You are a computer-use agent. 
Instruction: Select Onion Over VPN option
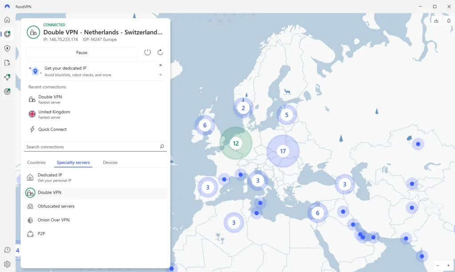(x=53, y=220)
